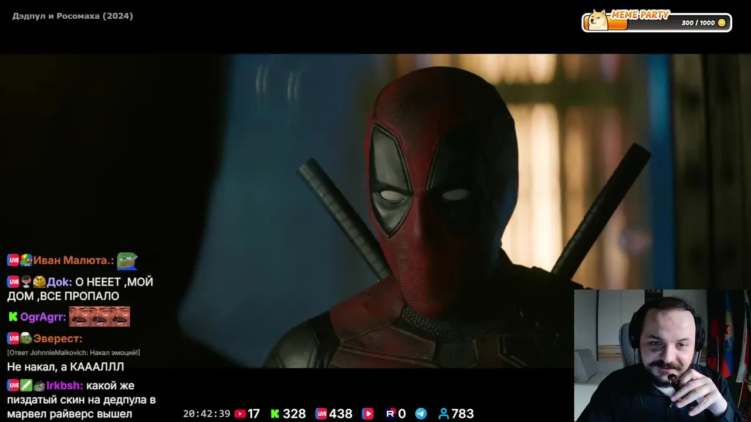Click the Deadpool movie video frame

click(375, 211)
